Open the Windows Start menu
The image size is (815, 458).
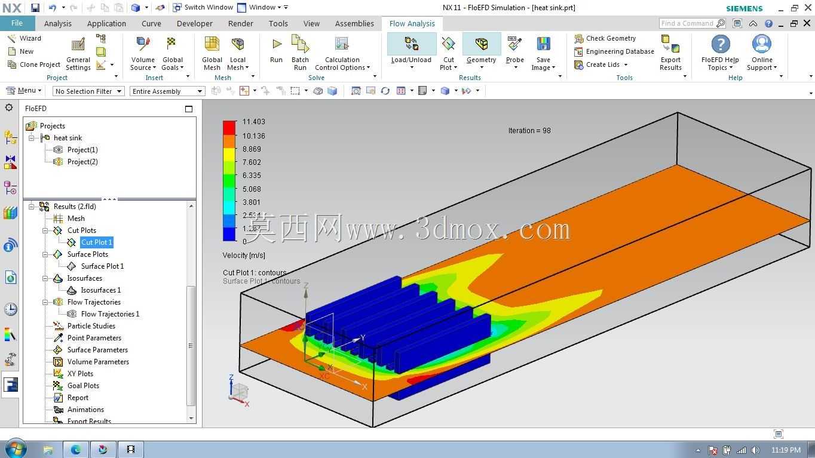coord(14,449)
